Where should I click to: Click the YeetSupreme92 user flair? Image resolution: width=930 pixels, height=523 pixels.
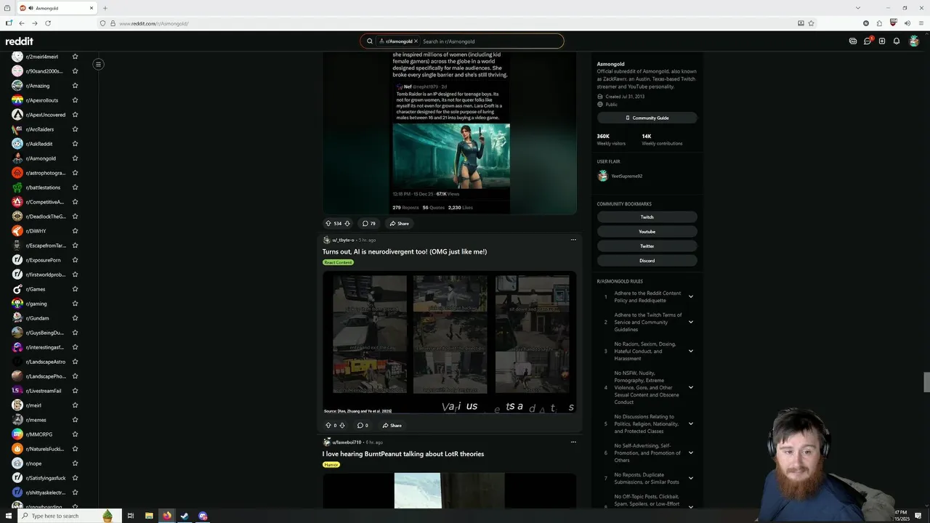(x=620, y=176)
